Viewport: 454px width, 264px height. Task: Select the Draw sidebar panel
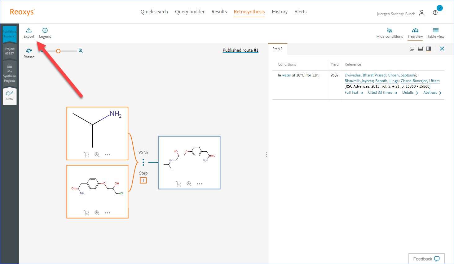pos(10,96)
